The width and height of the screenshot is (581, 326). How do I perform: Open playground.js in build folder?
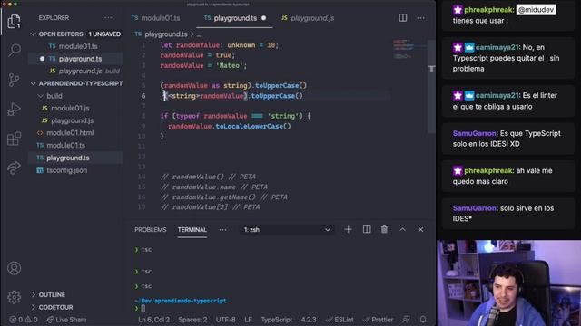click(x=75, y=120)
